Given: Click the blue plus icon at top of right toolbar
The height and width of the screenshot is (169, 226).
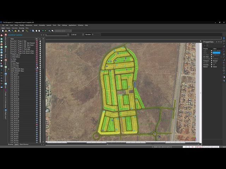Looking at the screenshot, I should [x=224, y=38].
